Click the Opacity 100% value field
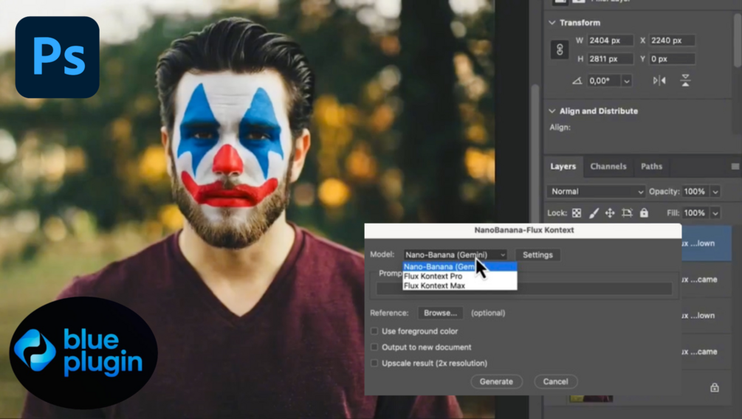742x419 pixels. click(x=695, y=192)
